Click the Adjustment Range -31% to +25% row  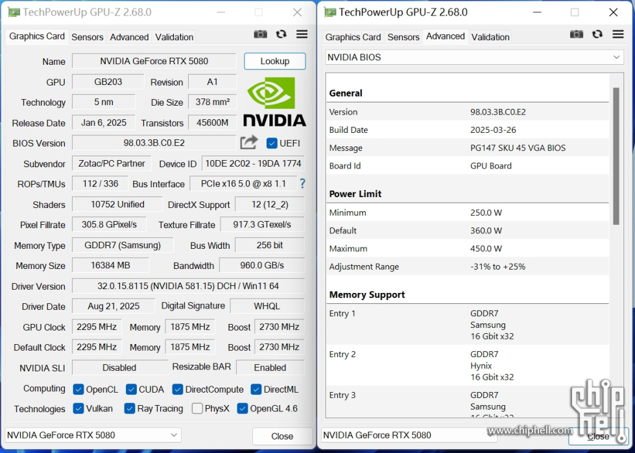tap(468, 266)
